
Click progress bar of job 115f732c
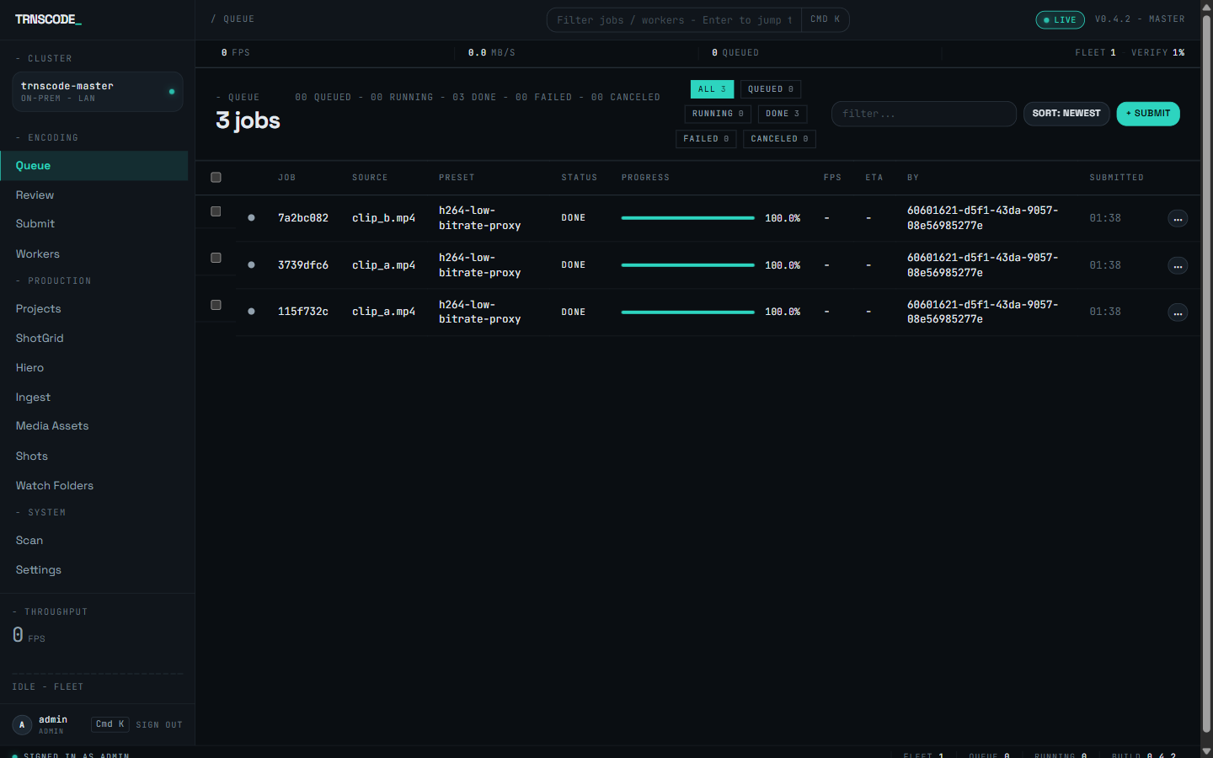point(687,312)
